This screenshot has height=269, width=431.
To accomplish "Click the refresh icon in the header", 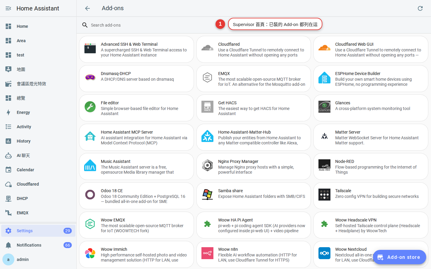I will click(420, 8).
